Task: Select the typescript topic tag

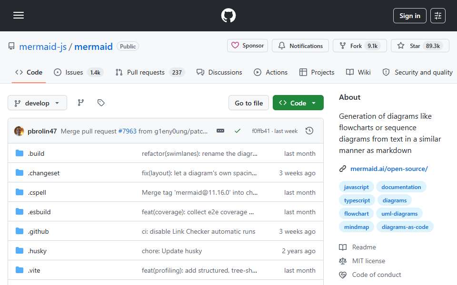Action: 357,200
